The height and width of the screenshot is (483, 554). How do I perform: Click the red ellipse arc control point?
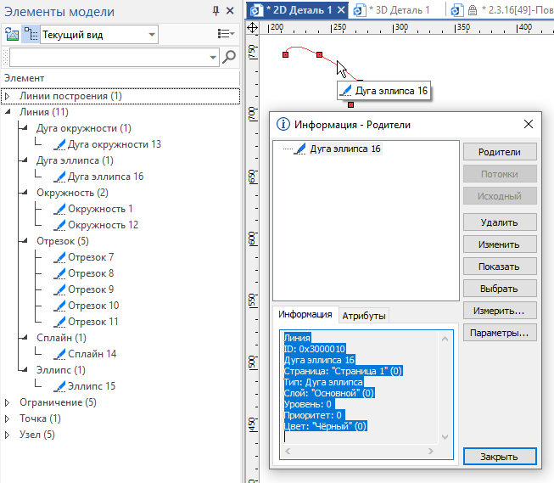tap(319, 55)
